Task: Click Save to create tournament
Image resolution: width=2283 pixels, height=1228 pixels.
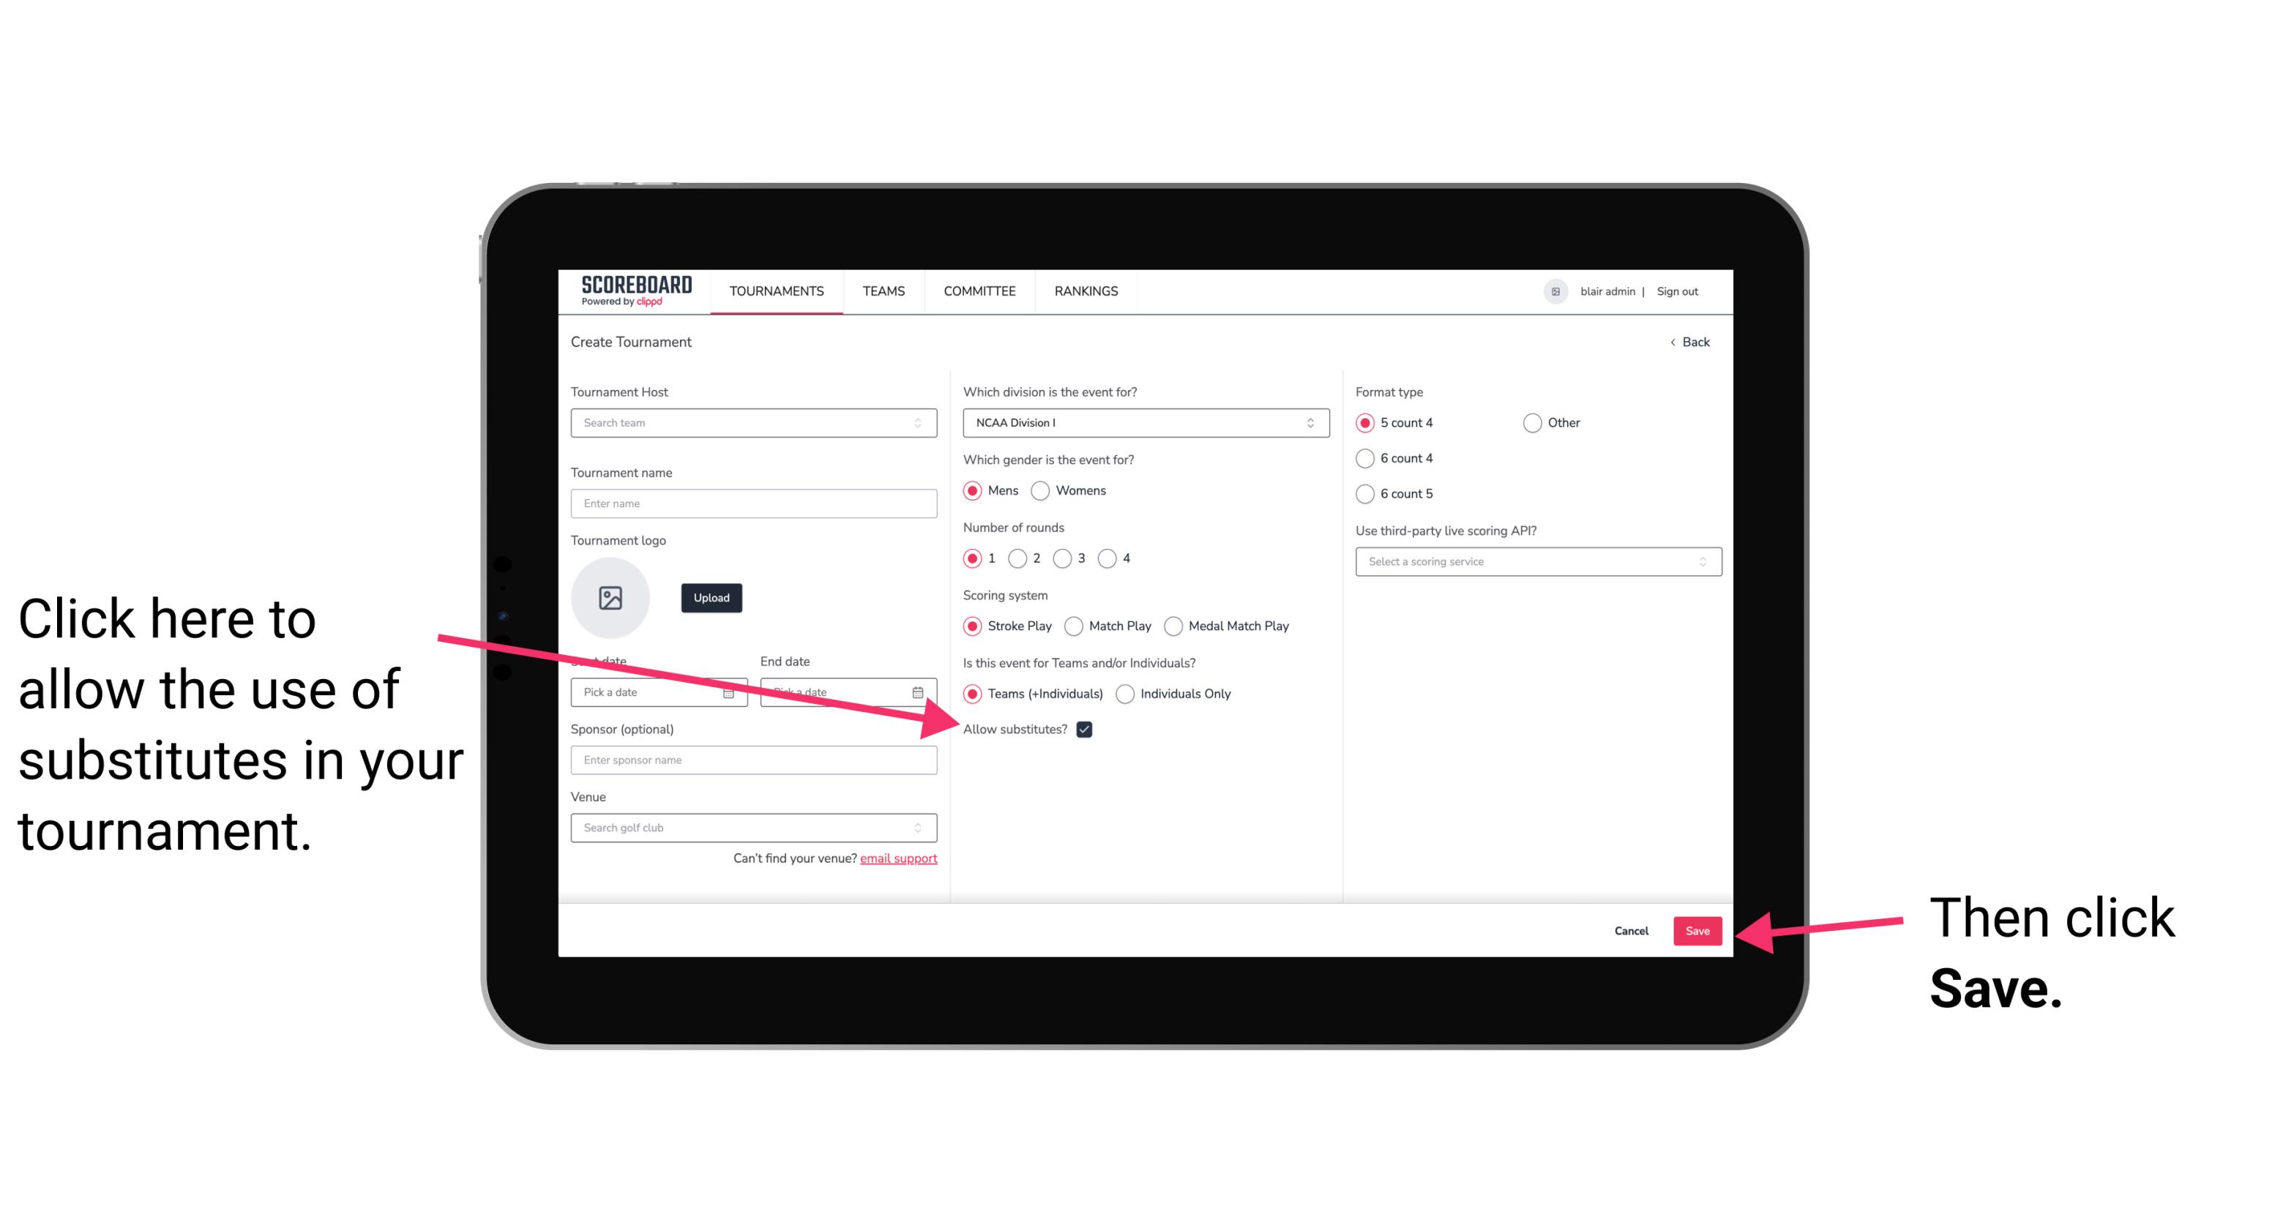Action: (x=1698, y=929)
